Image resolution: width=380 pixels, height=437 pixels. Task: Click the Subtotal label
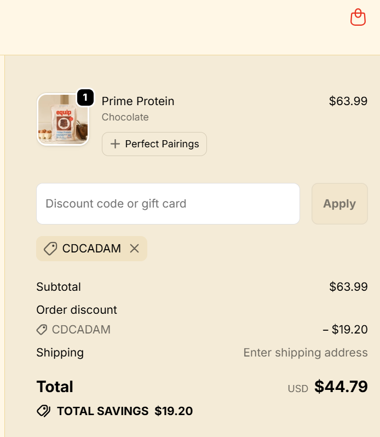[x=59, y=287]
